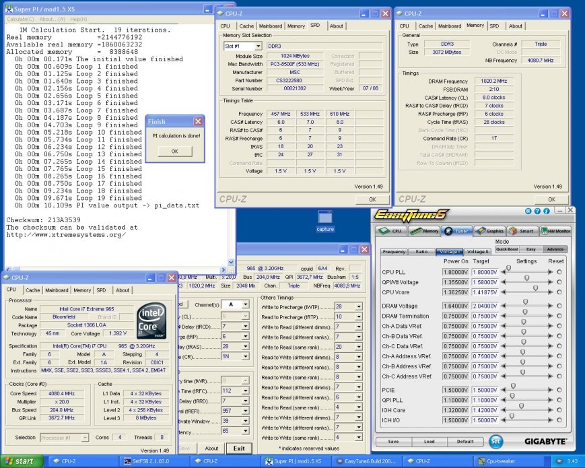Open Help menu in Super PI
This screenshot has width=585, height=468.
tap(78, 19)
